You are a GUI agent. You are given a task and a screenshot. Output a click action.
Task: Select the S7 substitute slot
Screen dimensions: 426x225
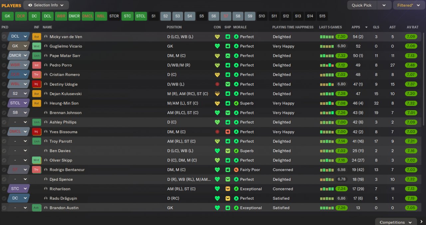coord(226,16)
